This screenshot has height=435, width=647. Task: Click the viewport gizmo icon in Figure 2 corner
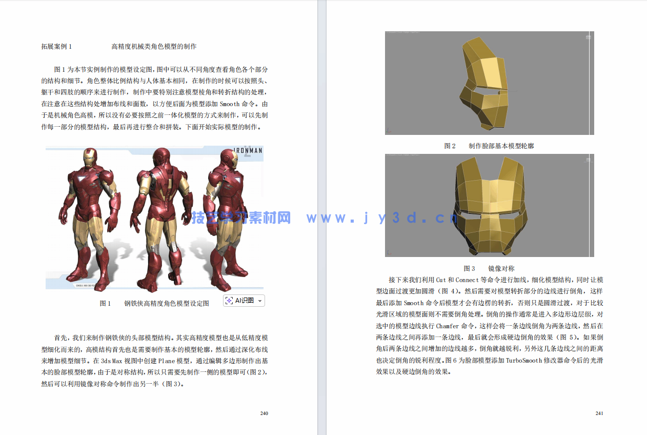click(588, 36)
